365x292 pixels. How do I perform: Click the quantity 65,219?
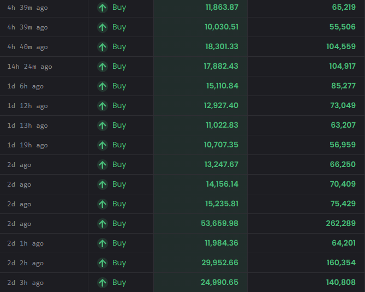(x=344, y=8)
